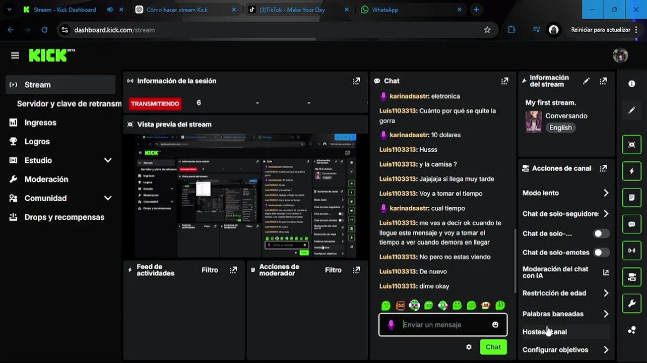Pop out the Acciones de canal panel
Screen dimensions: 647x363
[x=603, y=168]
